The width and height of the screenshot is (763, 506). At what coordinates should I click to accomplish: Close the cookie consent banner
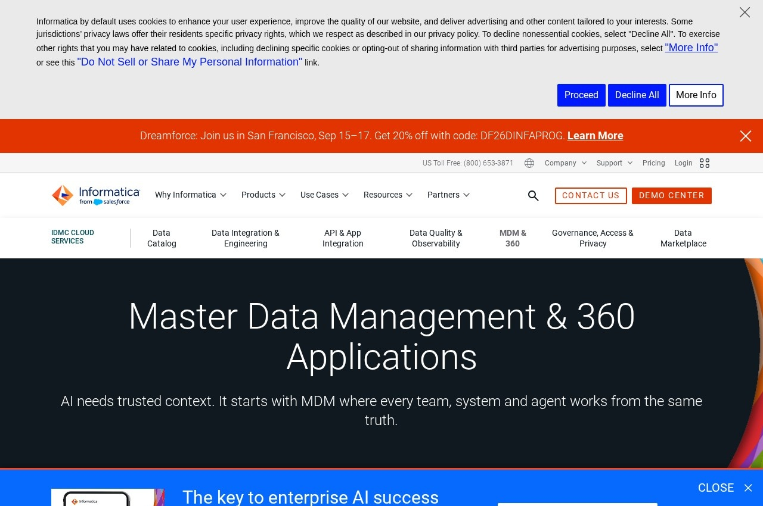[745, 13]
